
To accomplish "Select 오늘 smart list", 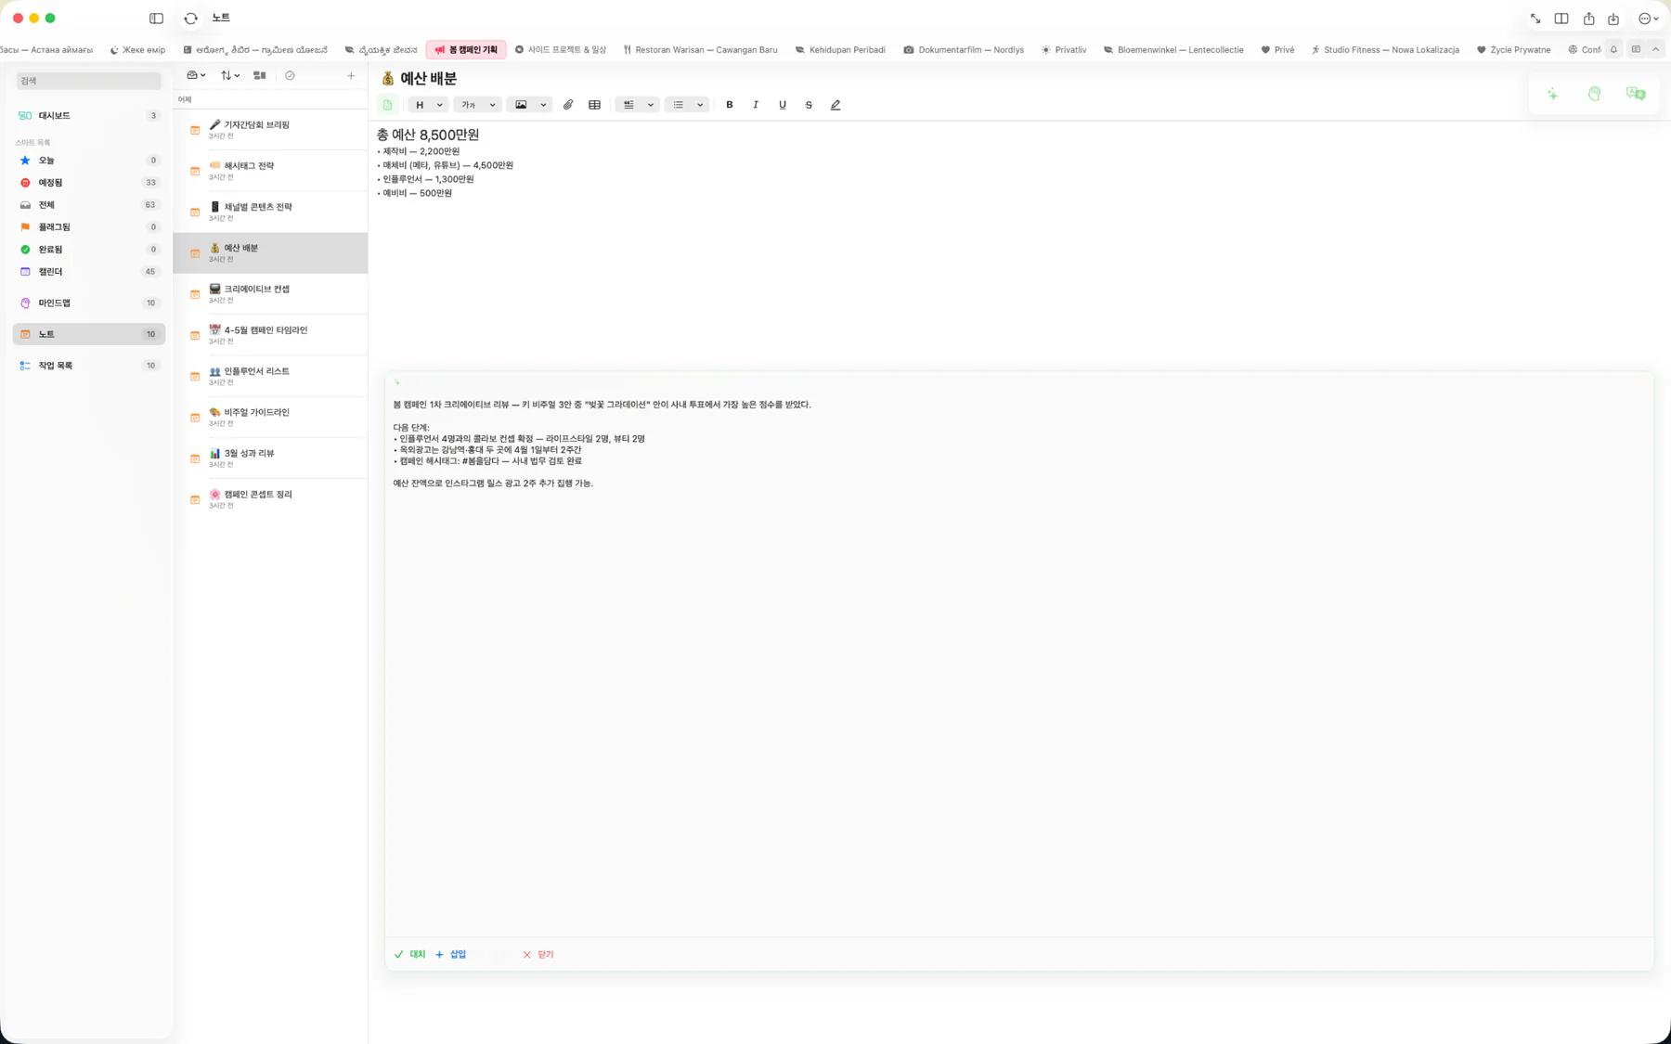I will 89,161.
